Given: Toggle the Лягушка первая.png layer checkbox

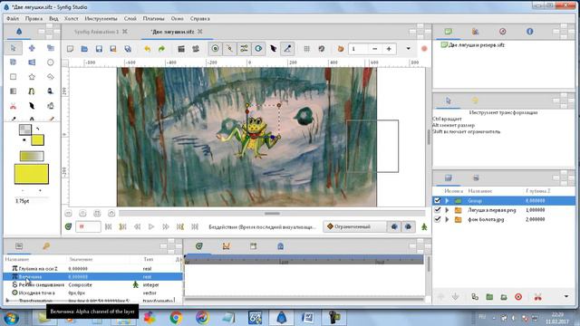Looking at the screenshot, I should pos(437,209).
